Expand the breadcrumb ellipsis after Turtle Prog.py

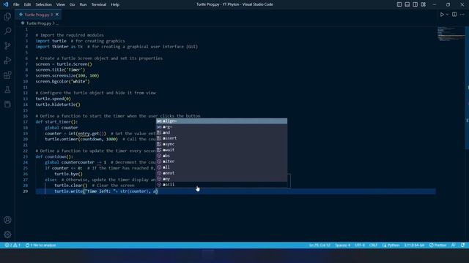57,23
